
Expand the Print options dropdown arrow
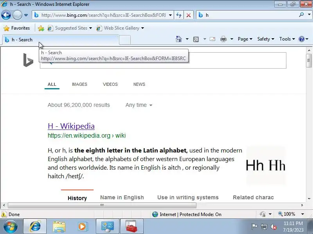point(232,39)
